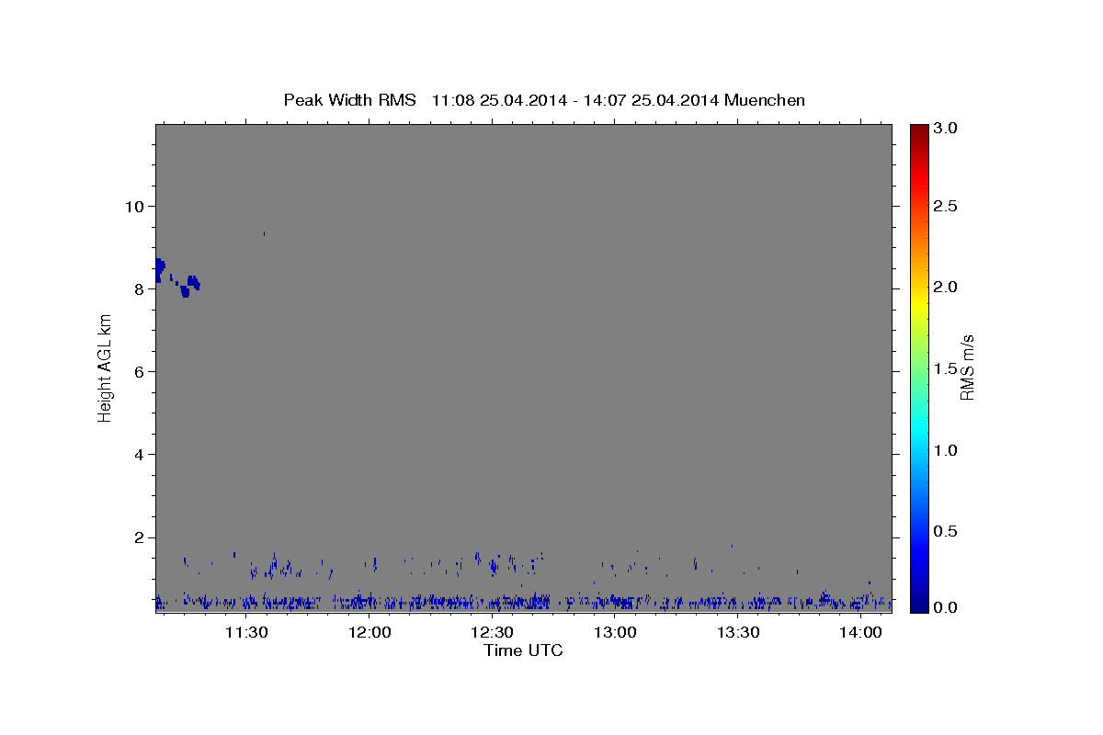Click the 13:30 time tick label
Viewport: 1103px width, 735px height.
coord(737,632)
